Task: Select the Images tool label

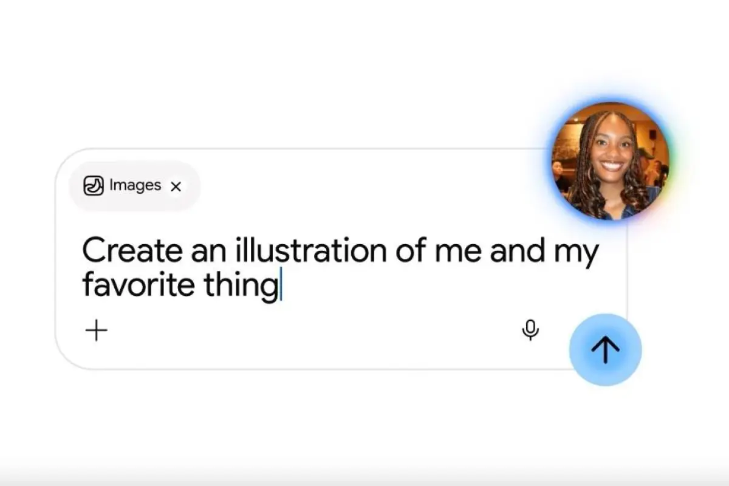Action: [x=135, y=185]
